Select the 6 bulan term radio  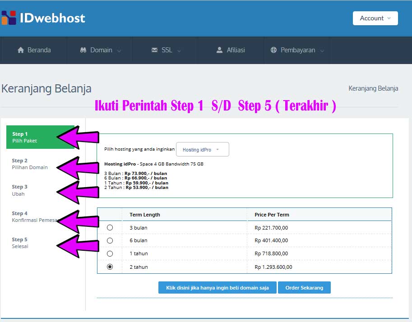[110, 240]
